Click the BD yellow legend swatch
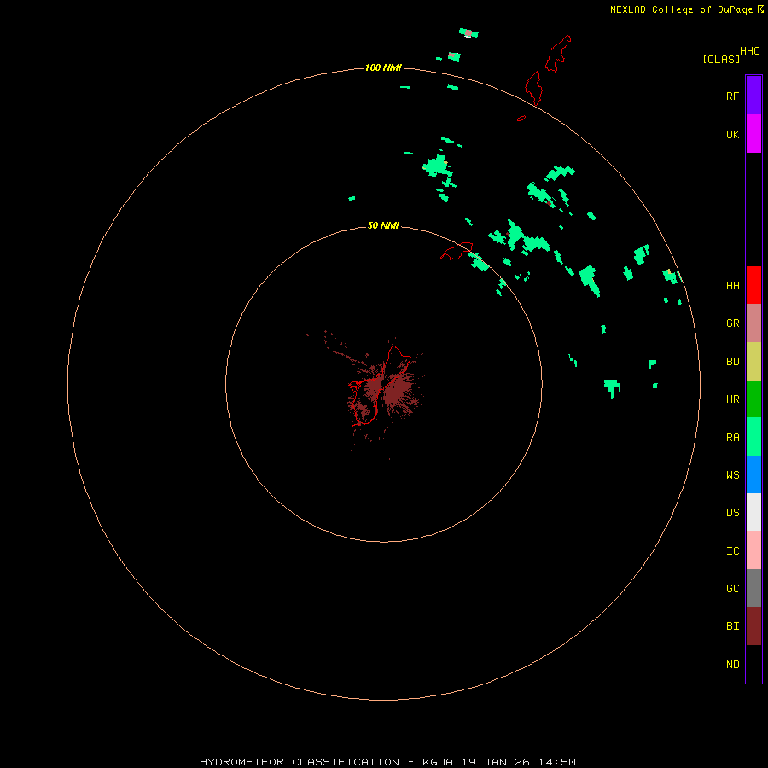Viewport: 768px width, 768px height. [x=753, y=362]
